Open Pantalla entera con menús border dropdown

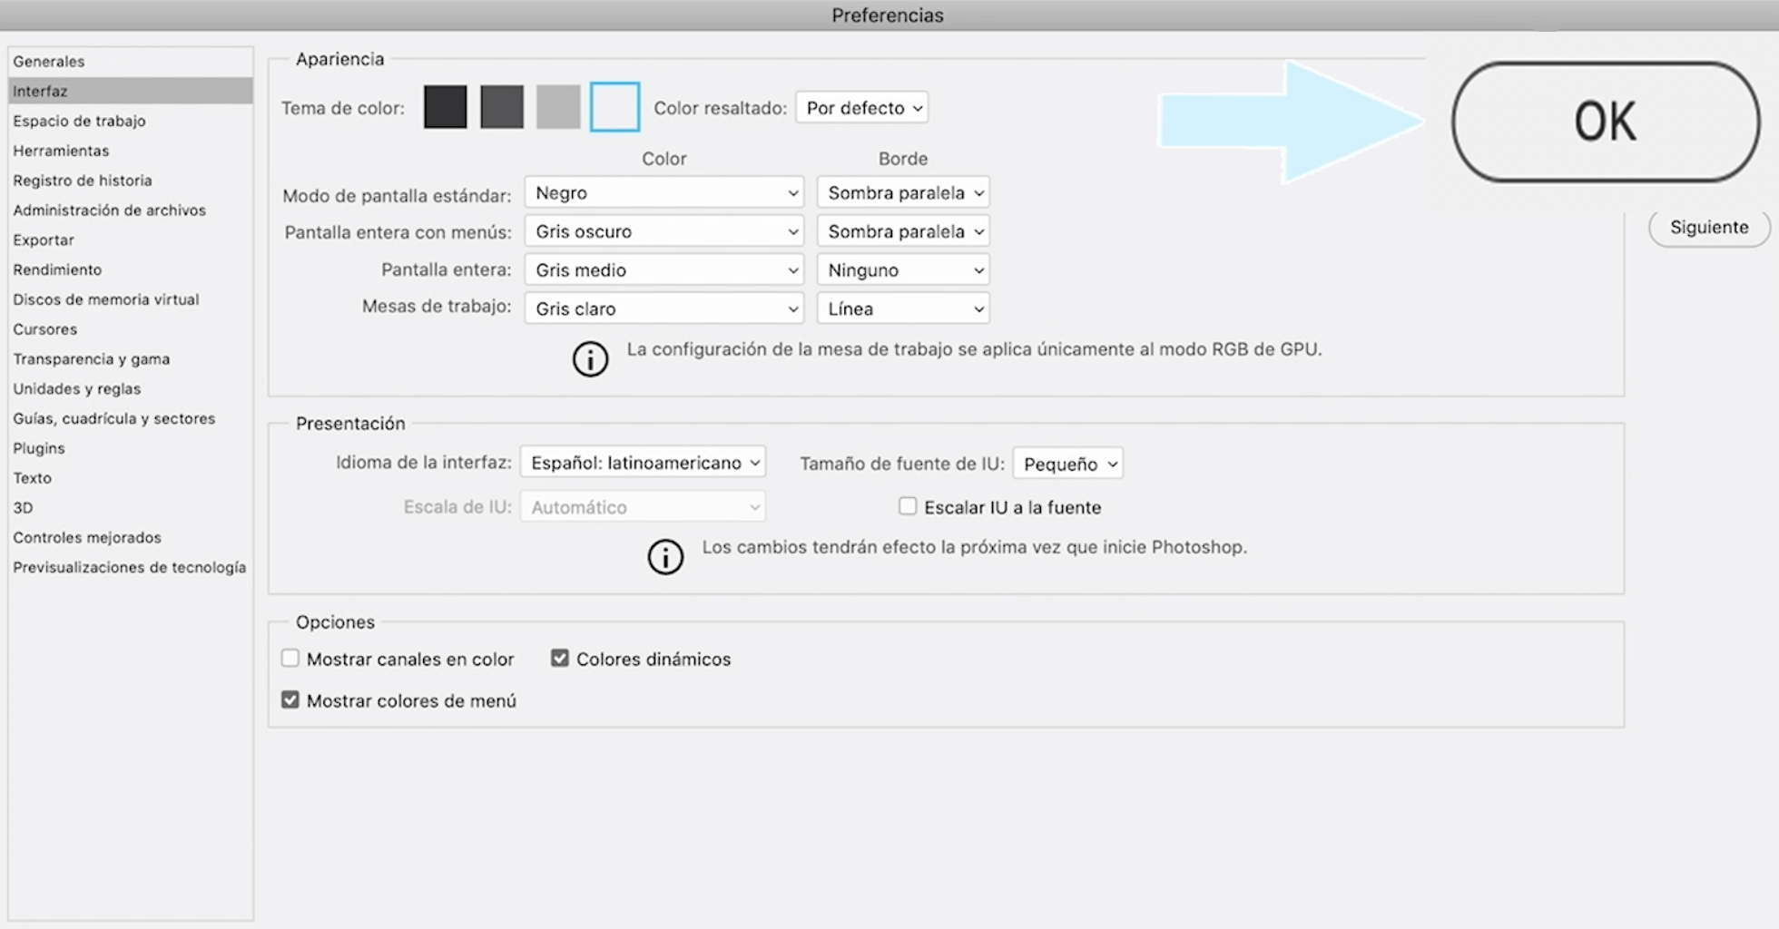(903, 231)
